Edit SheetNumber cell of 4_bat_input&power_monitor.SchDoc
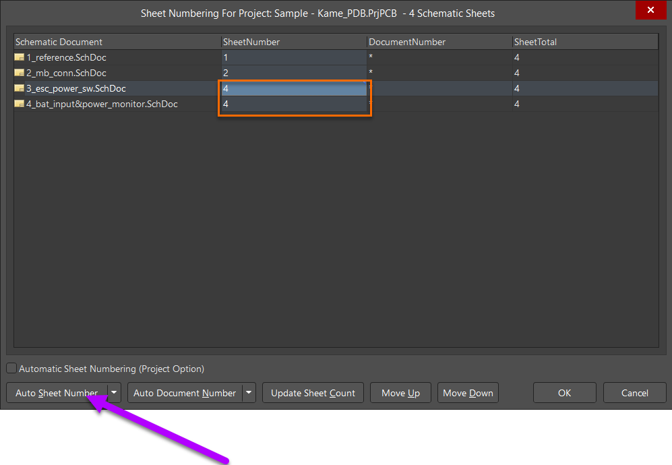The image size is (672, 465). [x=294, y=104]
